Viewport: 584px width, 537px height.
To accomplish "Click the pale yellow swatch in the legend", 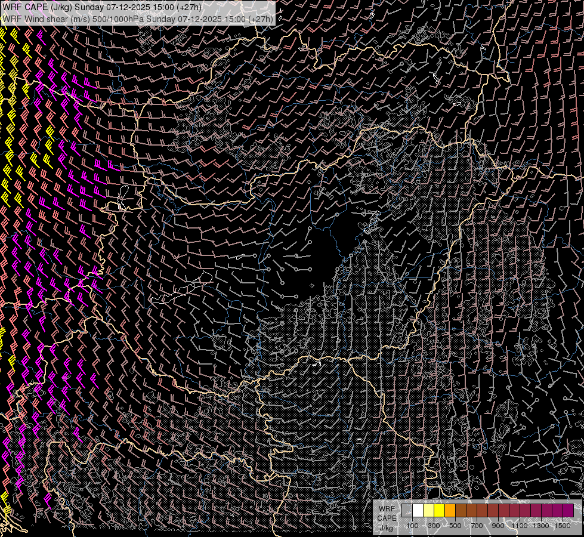I will [428, 510].
